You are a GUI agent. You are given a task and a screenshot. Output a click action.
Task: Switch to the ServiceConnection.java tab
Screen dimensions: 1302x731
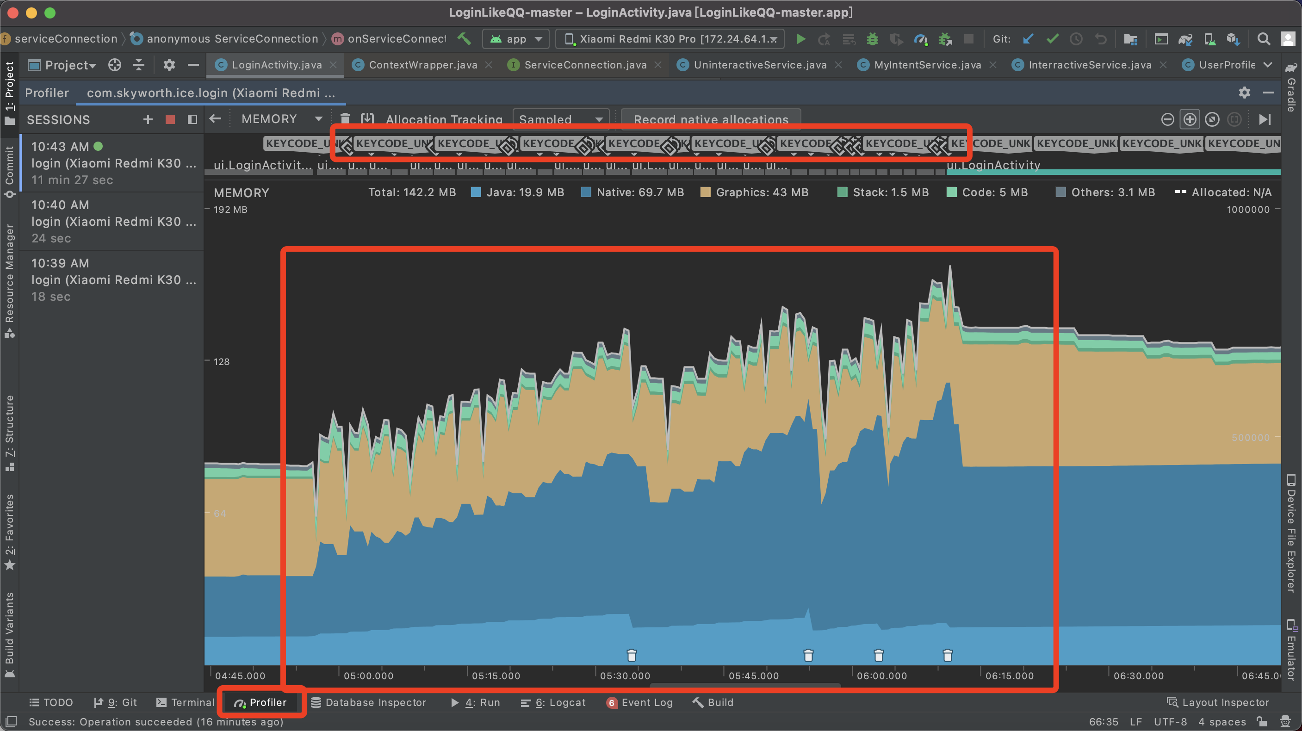585,65
